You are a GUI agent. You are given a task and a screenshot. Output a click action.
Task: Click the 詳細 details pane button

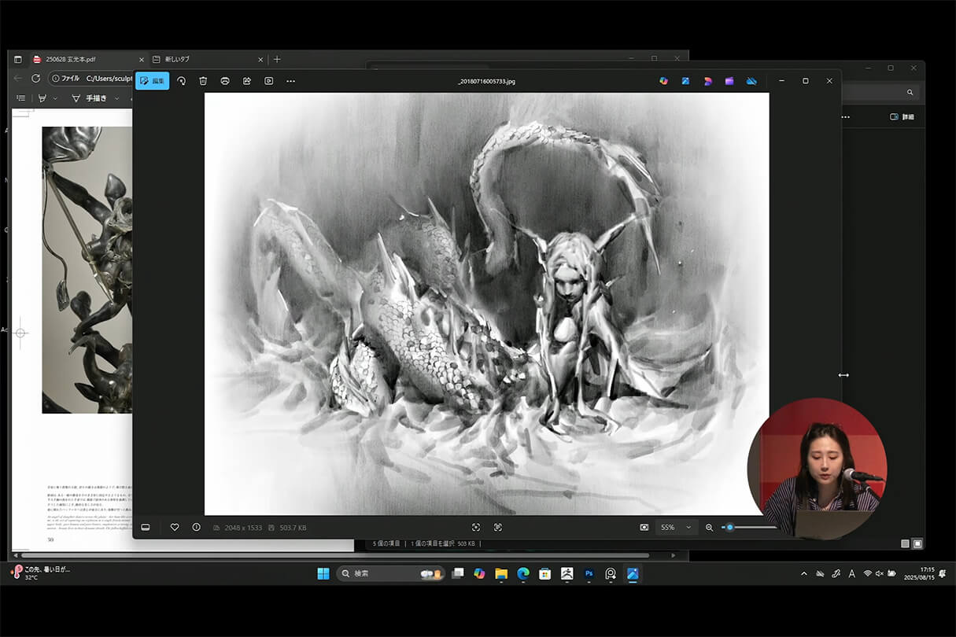(x=902, y=116)
